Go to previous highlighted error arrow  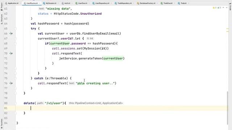tap(223, 8)
